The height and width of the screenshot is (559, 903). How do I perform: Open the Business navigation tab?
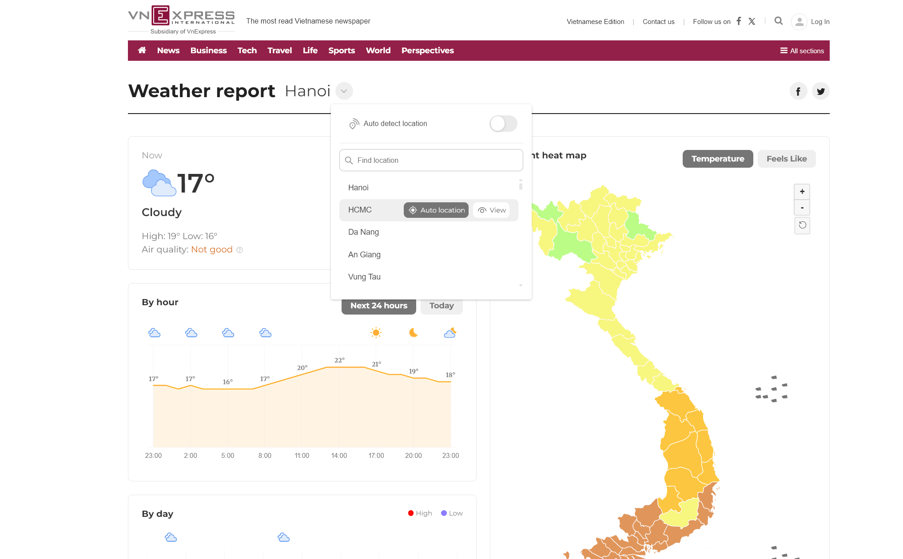[208, 51]
